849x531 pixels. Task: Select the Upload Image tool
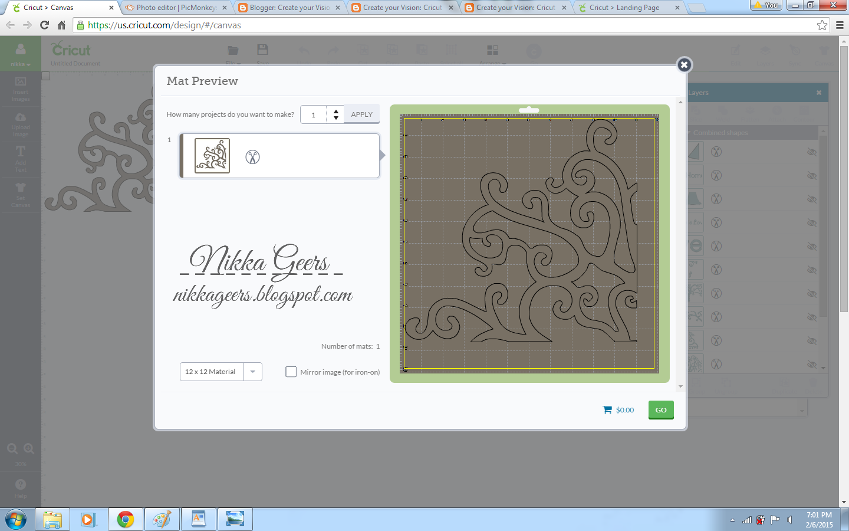(x=21, y=124)
